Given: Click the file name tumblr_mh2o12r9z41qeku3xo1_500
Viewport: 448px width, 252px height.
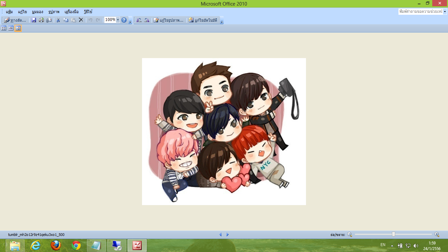Looking at the screenshot, I should tap(36, 235).
